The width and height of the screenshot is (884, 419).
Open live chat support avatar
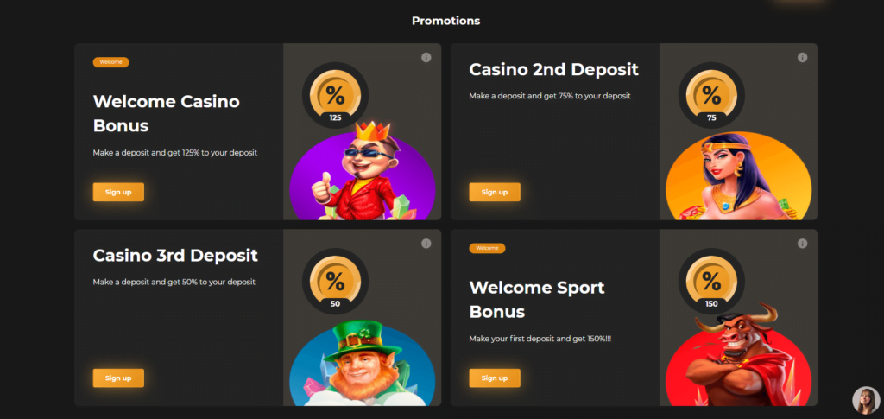click(x=865, y=400)
